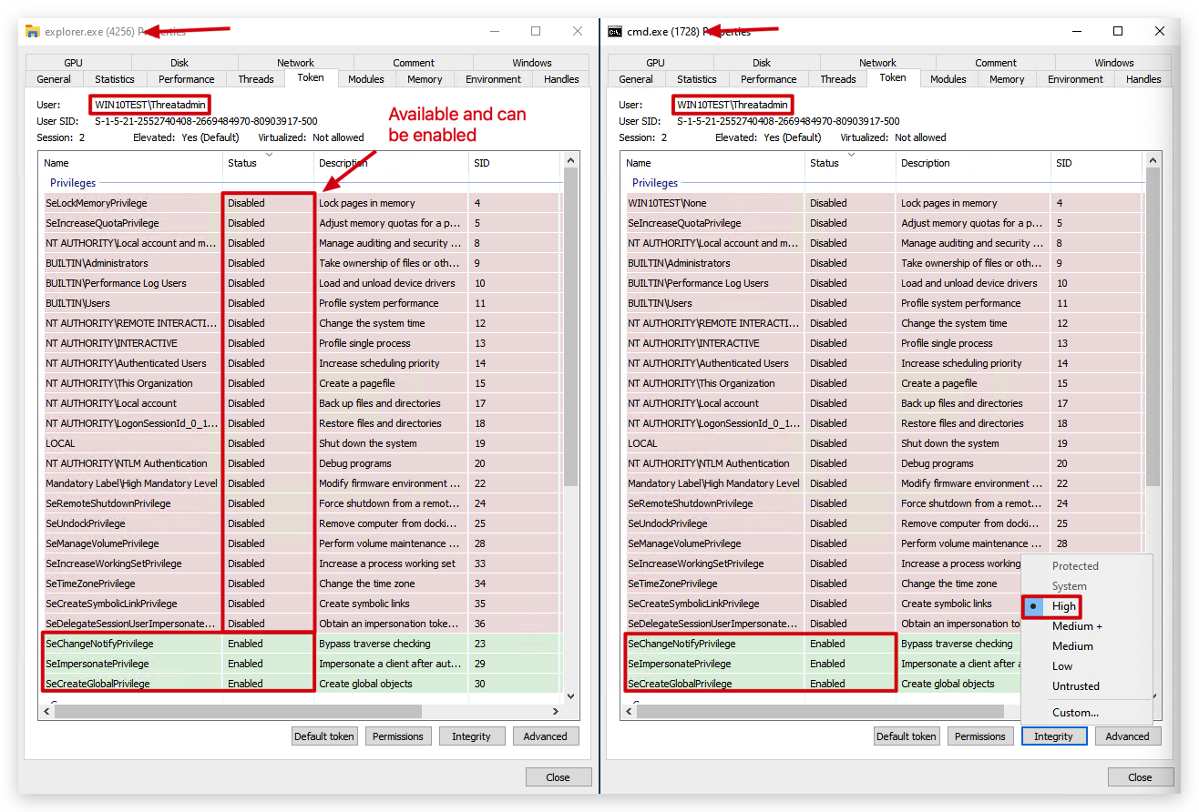Click the down scroll arrow in explorer.exe list
Screen dimensions: 1199x812
571,696
